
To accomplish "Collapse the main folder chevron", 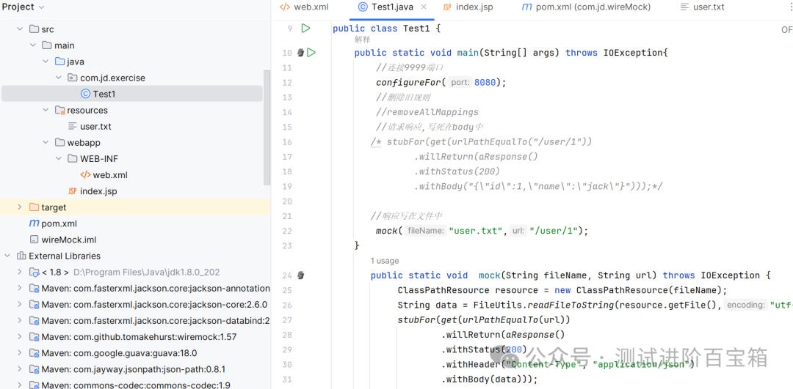I will point(33,45).
